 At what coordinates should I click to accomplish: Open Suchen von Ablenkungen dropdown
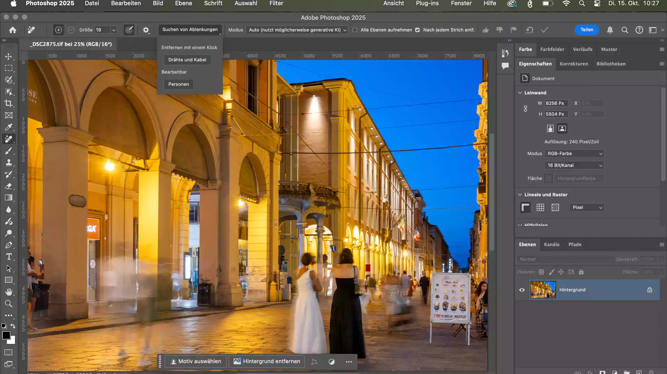click(x=190, y=30)
